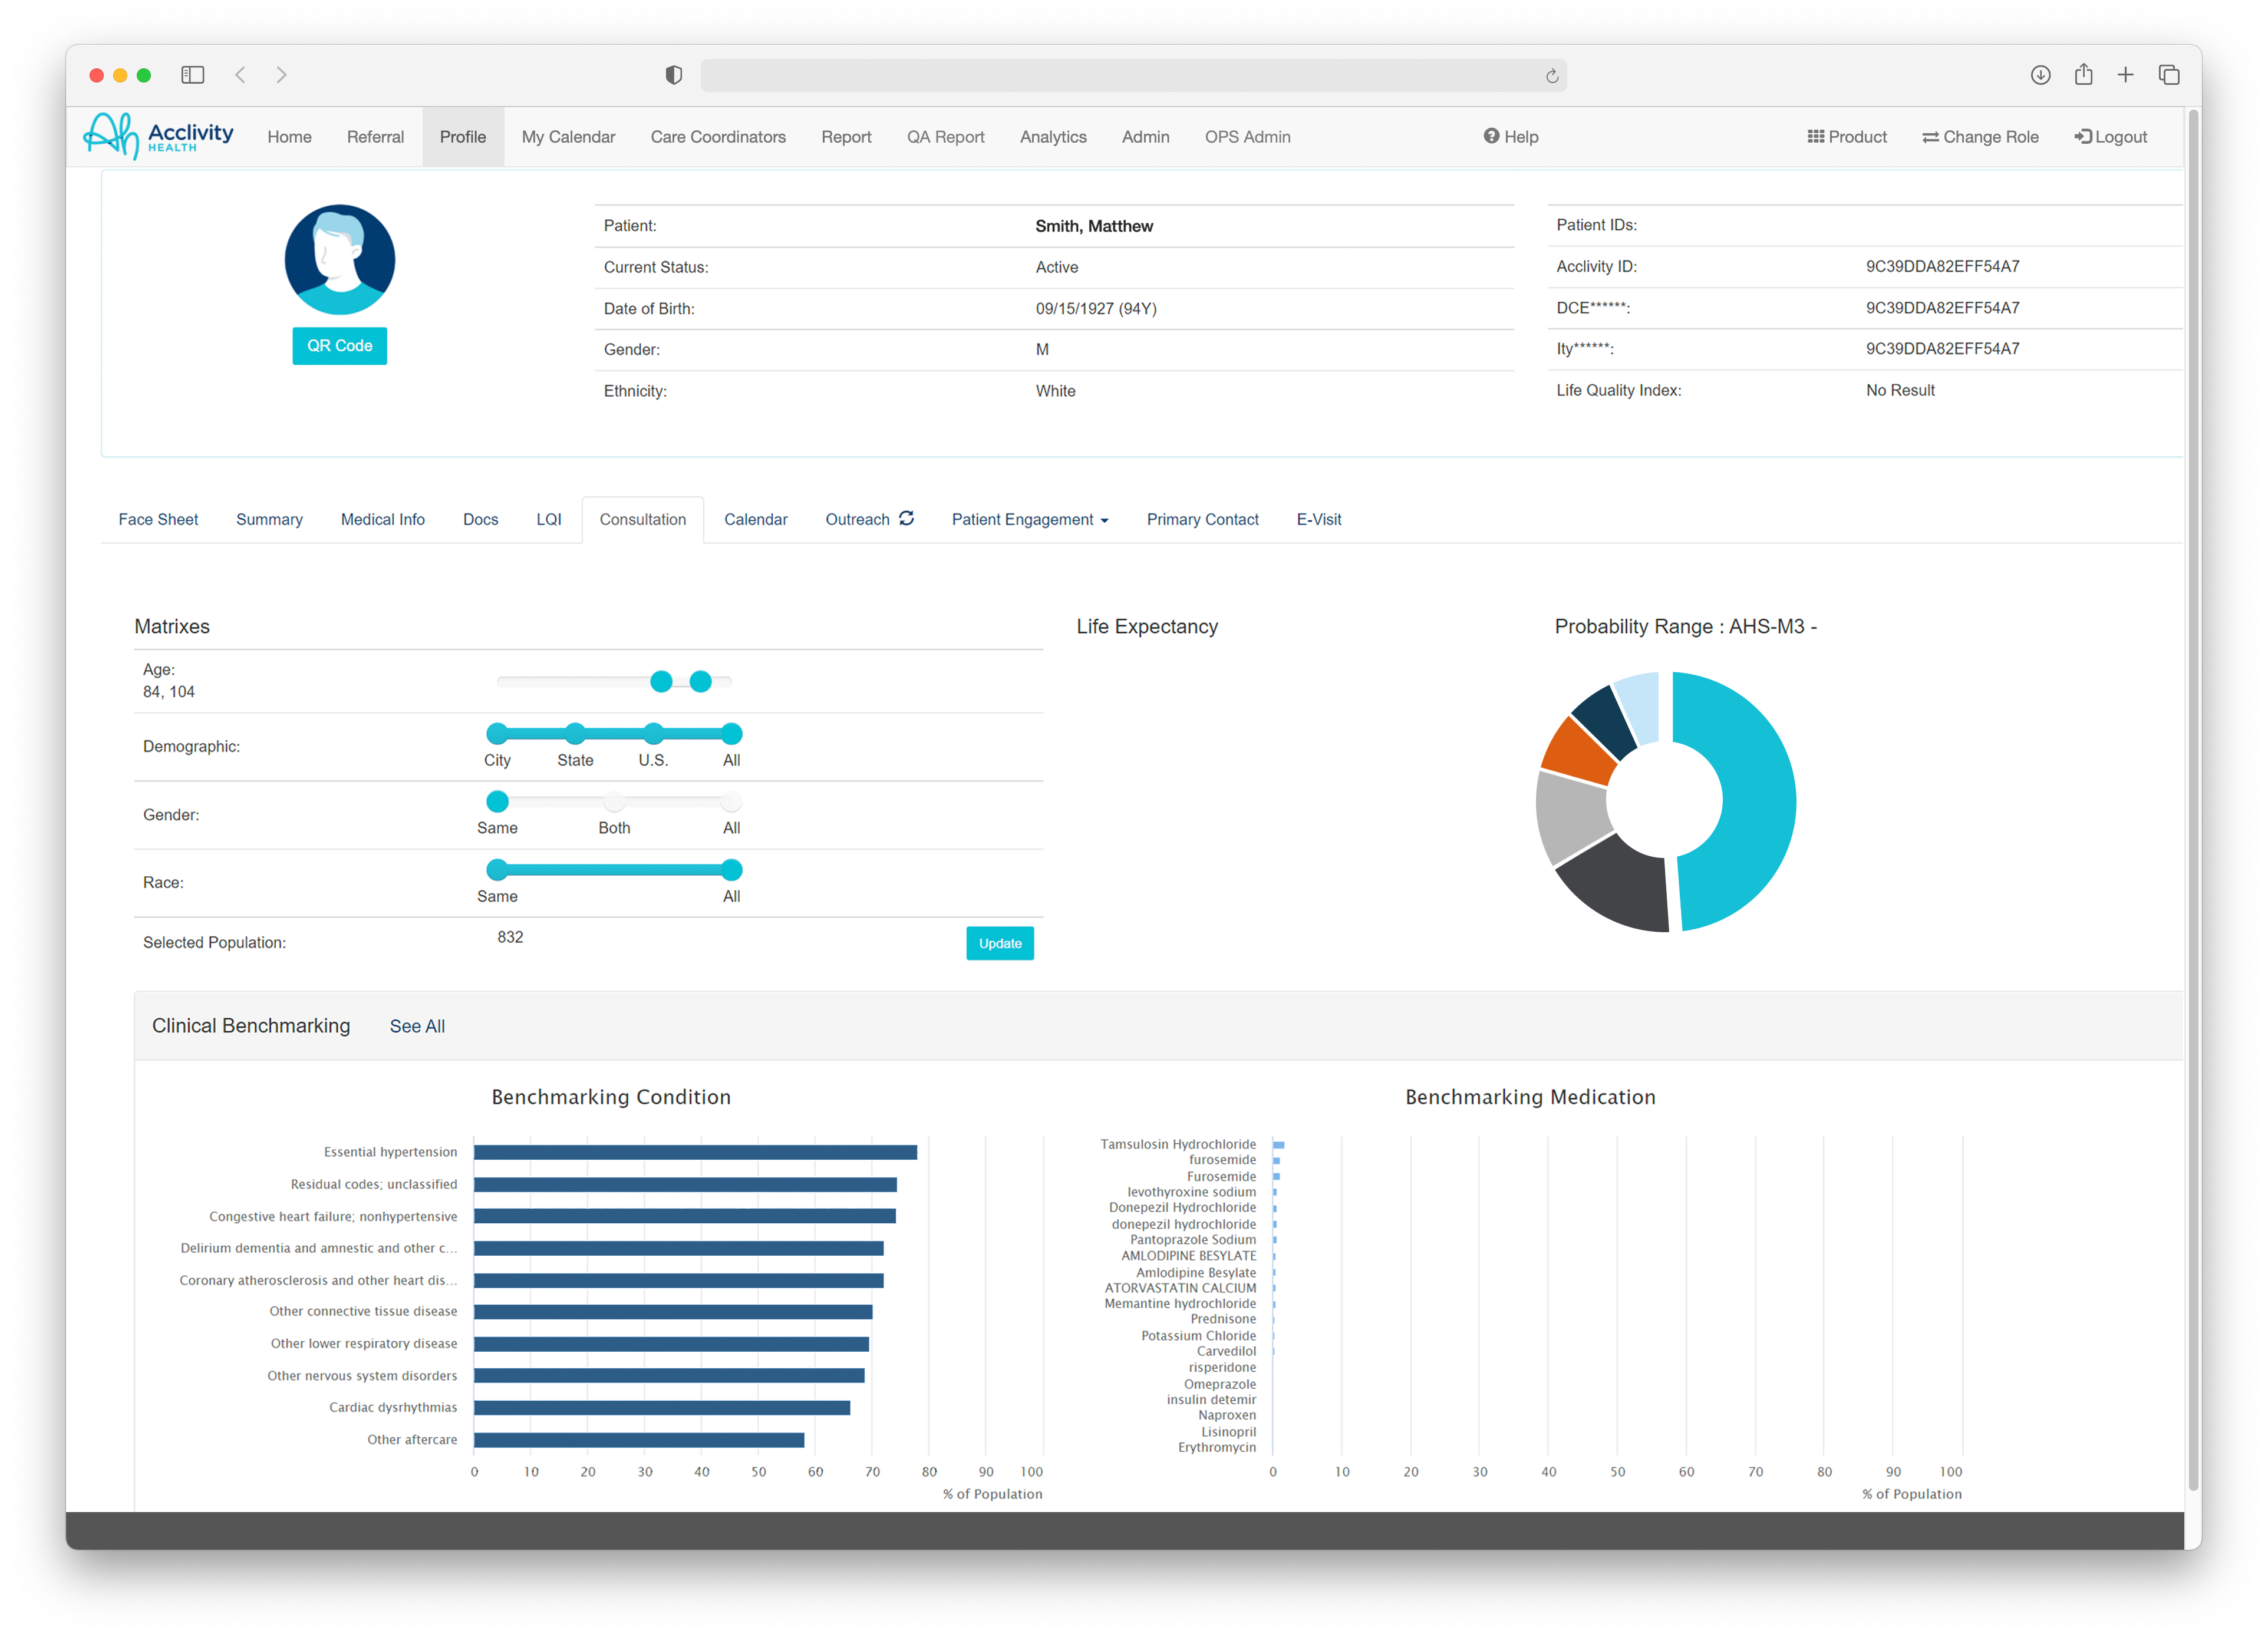Click the upper Age slider handle
The width and height of the screenshot is (2268, 1637).
(x=700, y=681)
